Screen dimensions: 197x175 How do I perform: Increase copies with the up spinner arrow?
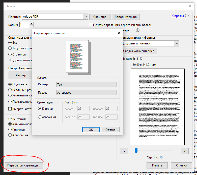32,23
